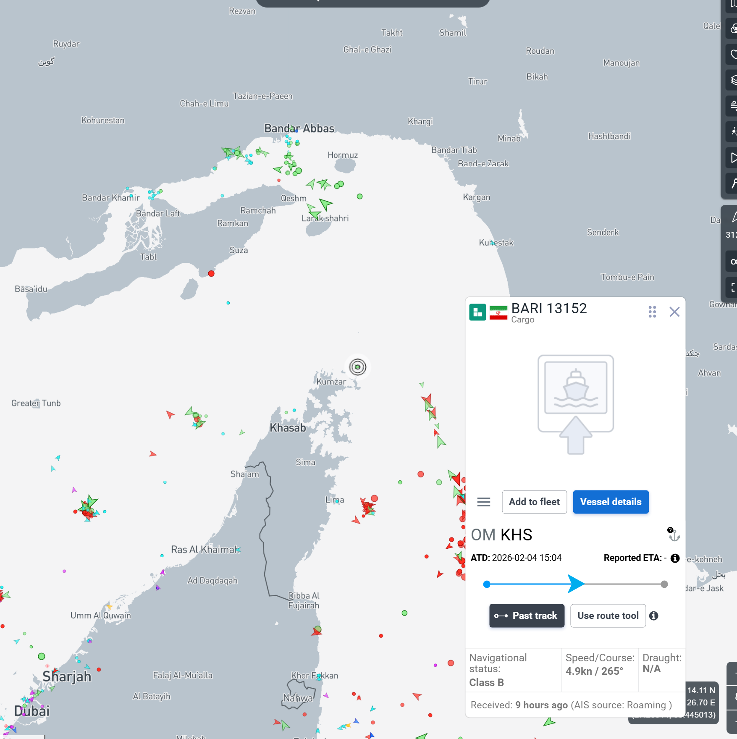The image size is (737, 739).
Task: Show the vessel's Past track
Action: coord(527,616)
